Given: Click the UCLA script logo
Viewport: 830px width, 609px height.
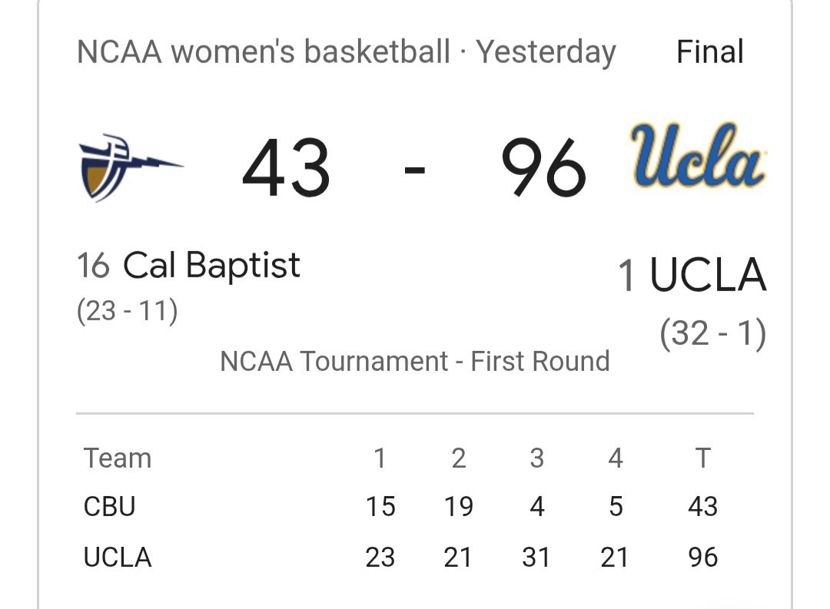Looking at the screenshot, I should point(698,156).
